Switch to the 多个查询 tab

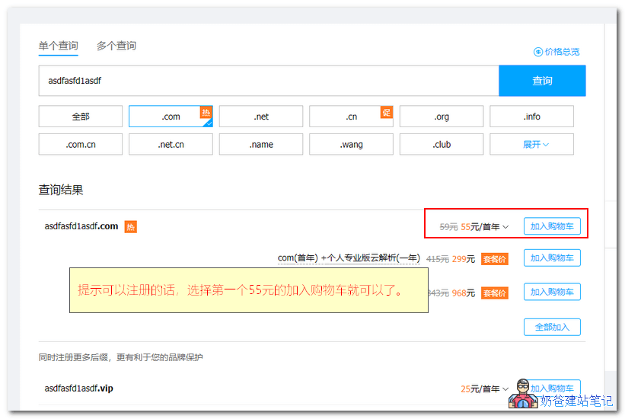[x=116, y=46]
